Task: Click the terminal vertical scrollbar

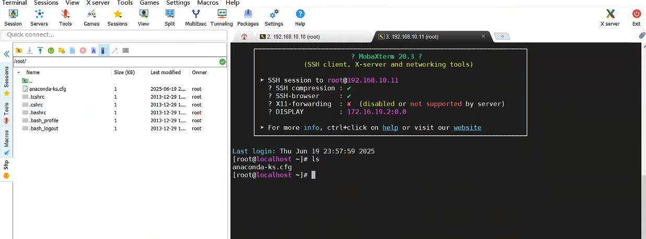Action: pyautogui.click(x=643, y=141)
